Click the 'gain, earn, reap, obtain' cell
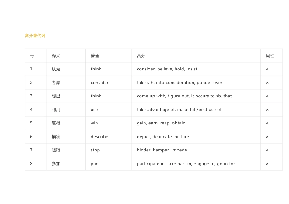This screenshot has width=289, height=204. (161, 123)
